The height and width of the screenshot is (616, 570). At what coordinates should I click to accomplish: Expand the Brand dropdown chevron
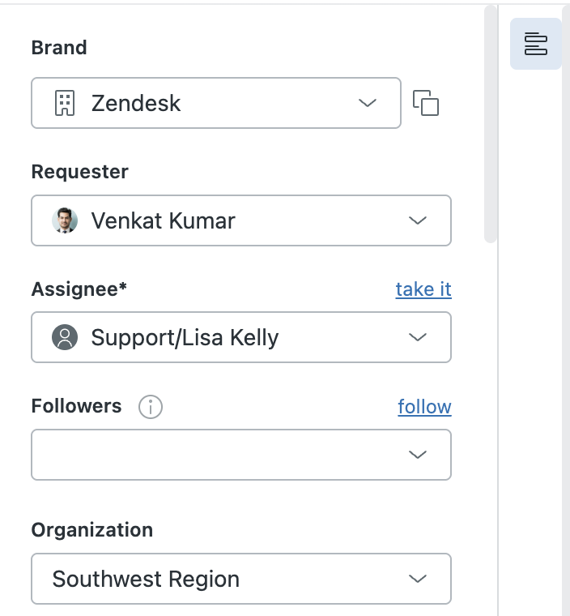coord(368,103)
